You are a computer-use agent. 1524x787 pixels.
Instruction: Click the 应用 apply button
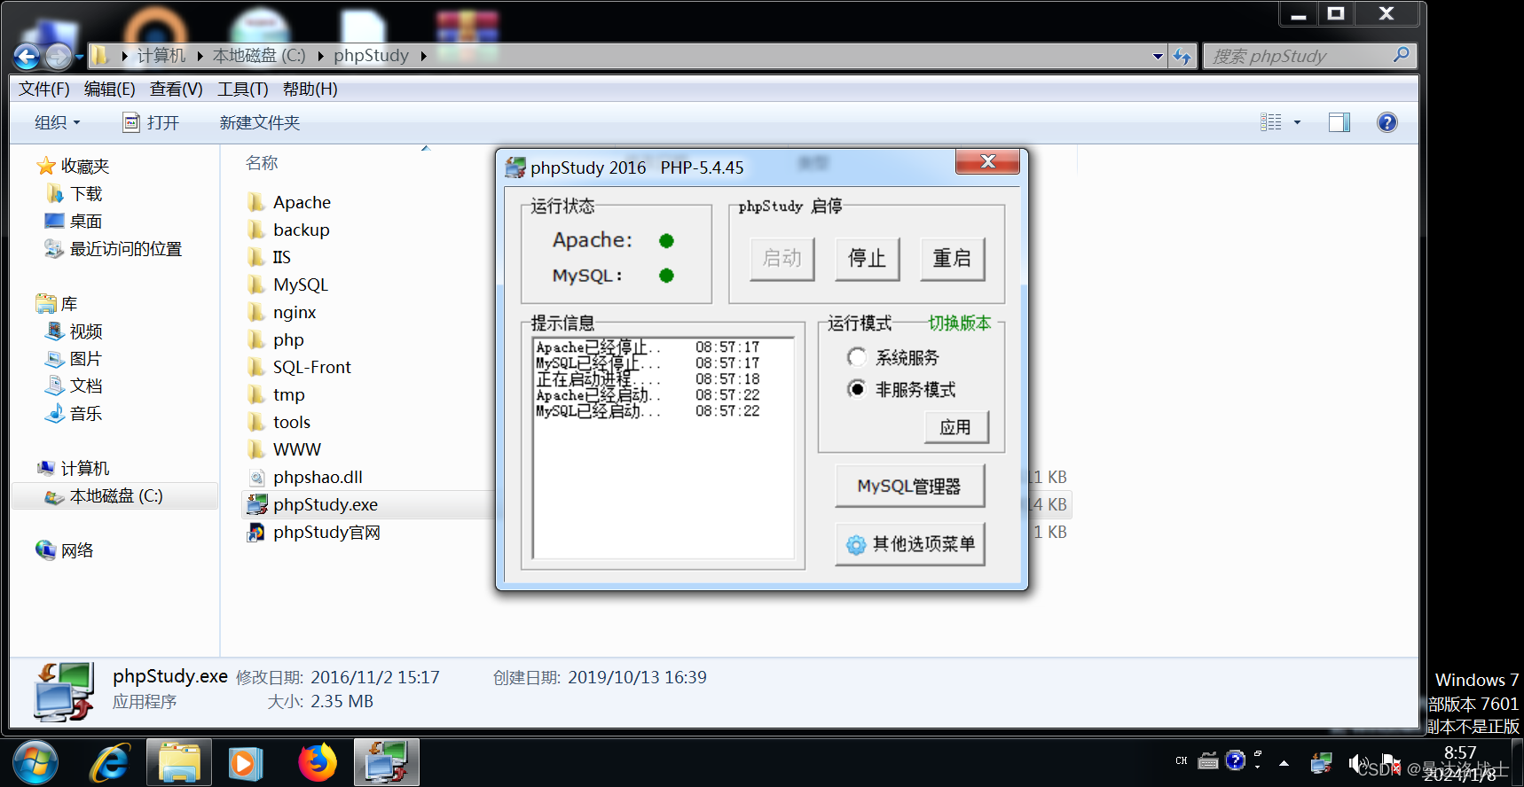pos(956,427)
